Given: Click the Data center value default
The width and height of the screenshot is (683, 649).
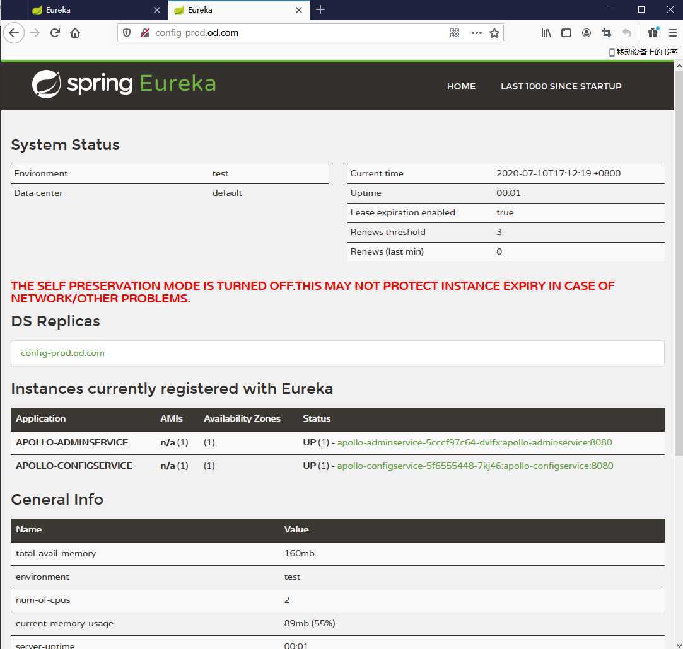Looking at the screenshot, I should pos(227,193).
